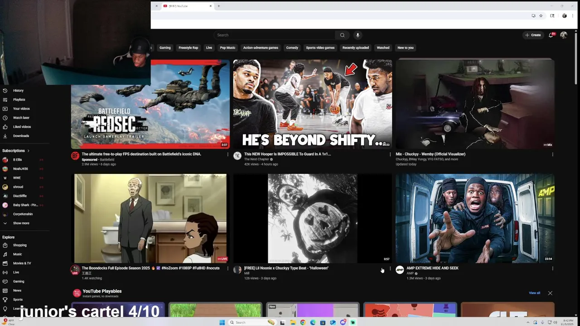Click the voice search microphone icon

pos(358,35)
